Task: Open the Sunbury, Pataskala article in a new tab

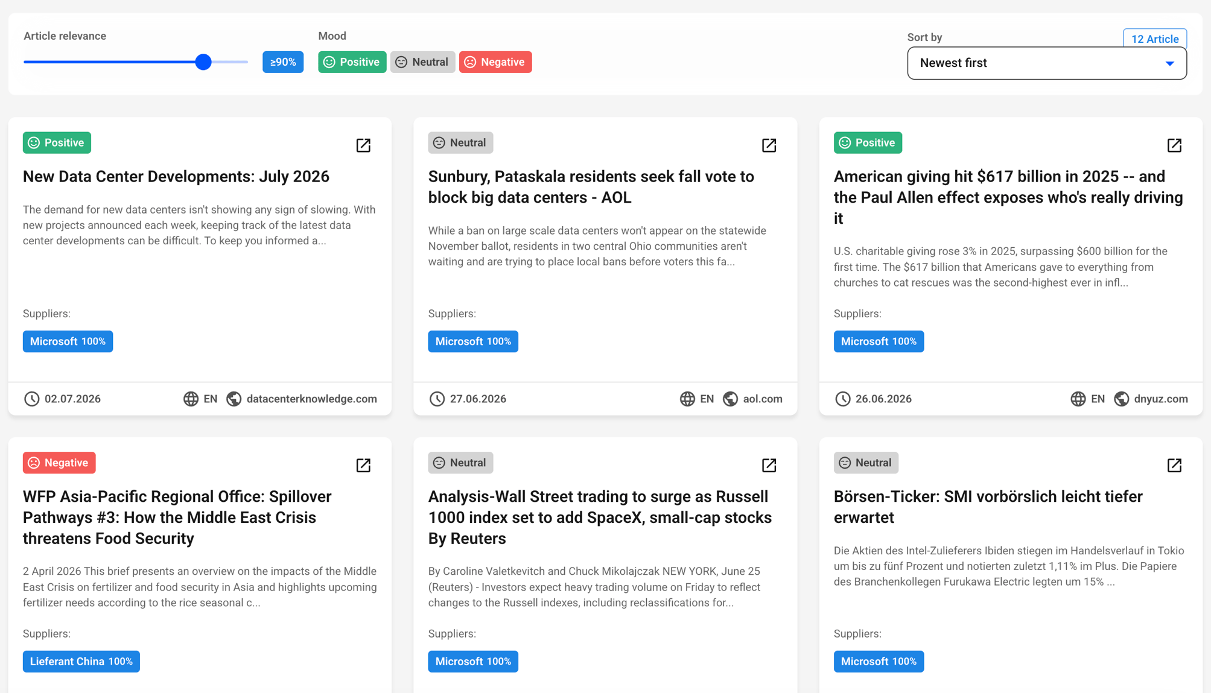Action: tap(769, 145)
